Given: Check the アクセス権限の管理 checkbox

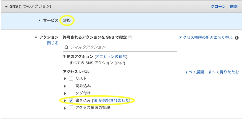Looking at the screenshot, I should (71, 108).
